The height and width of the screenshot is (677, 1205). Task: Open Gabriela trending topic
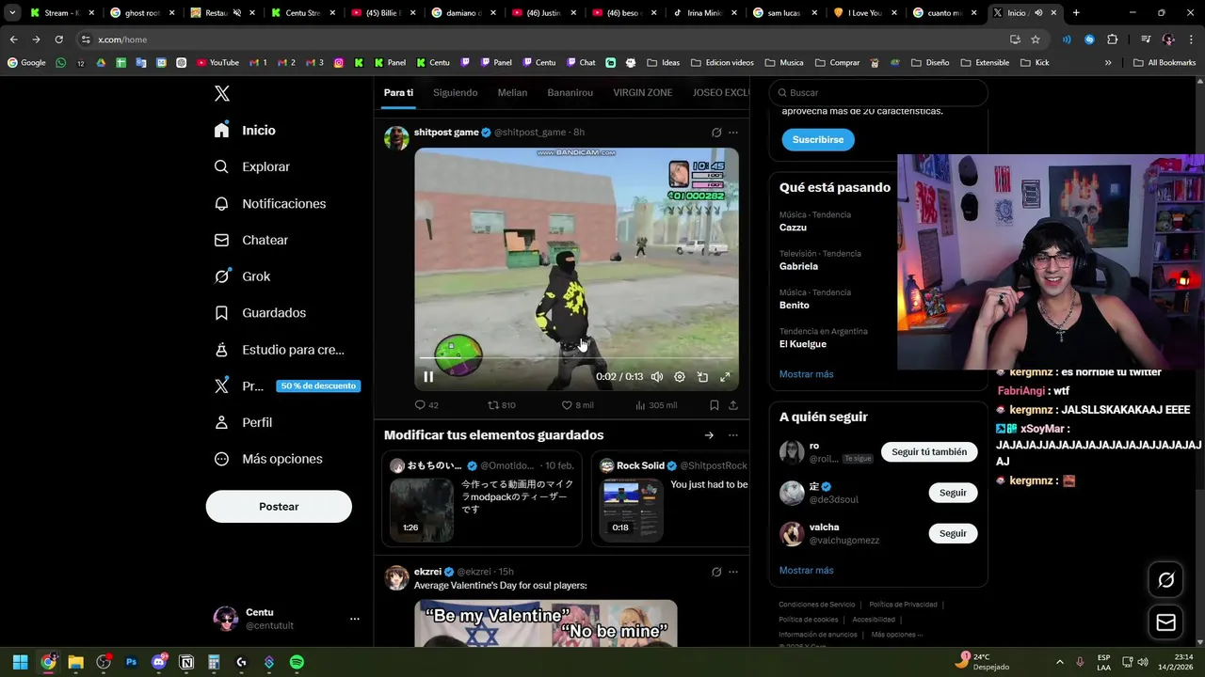click(798, 266)
